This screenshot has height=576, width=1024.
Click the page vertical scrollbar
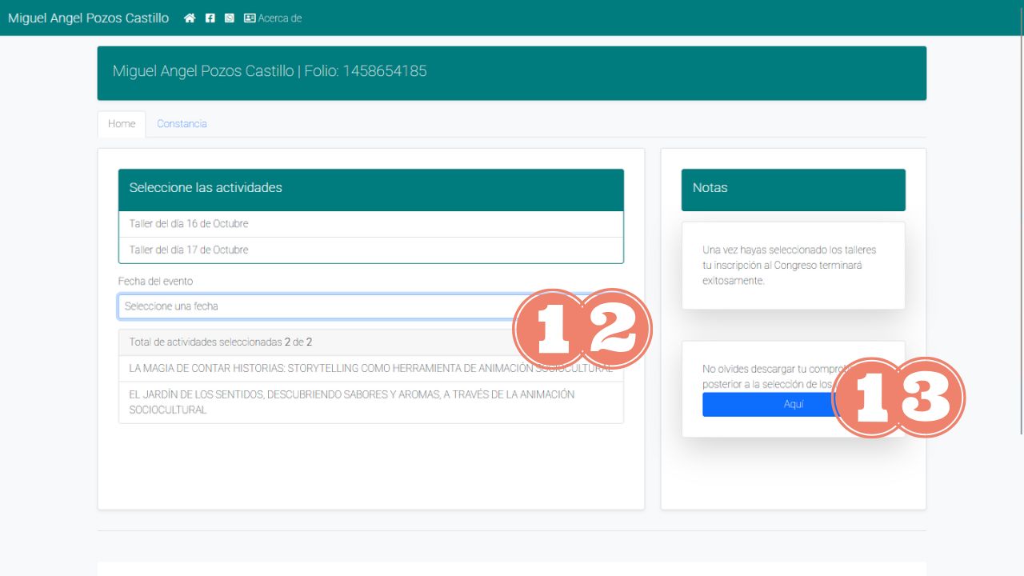click(1019, 240)
